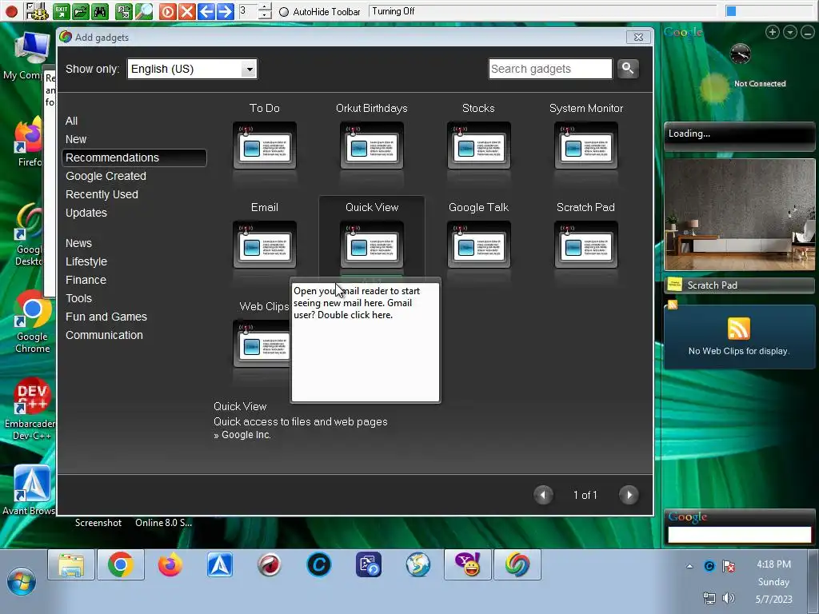Go to previous gadgets page

(543, 495)
